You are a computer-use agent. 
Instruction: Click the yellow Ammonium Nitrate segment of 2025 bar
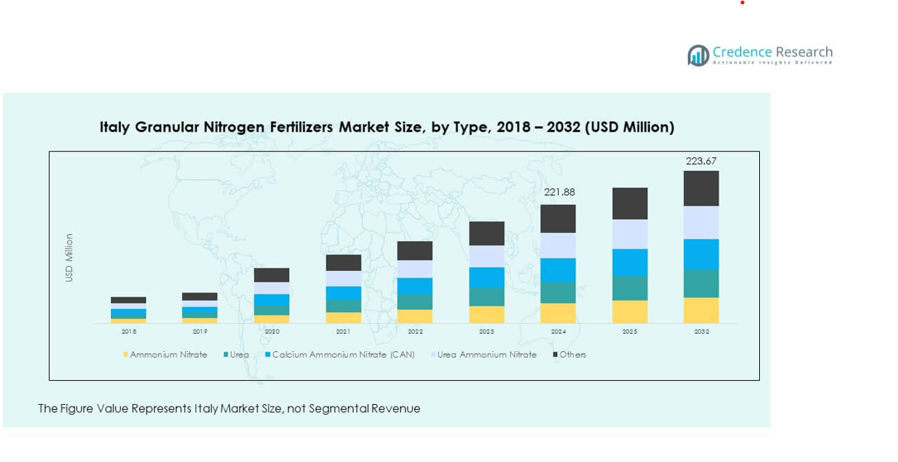coord(629,312)
